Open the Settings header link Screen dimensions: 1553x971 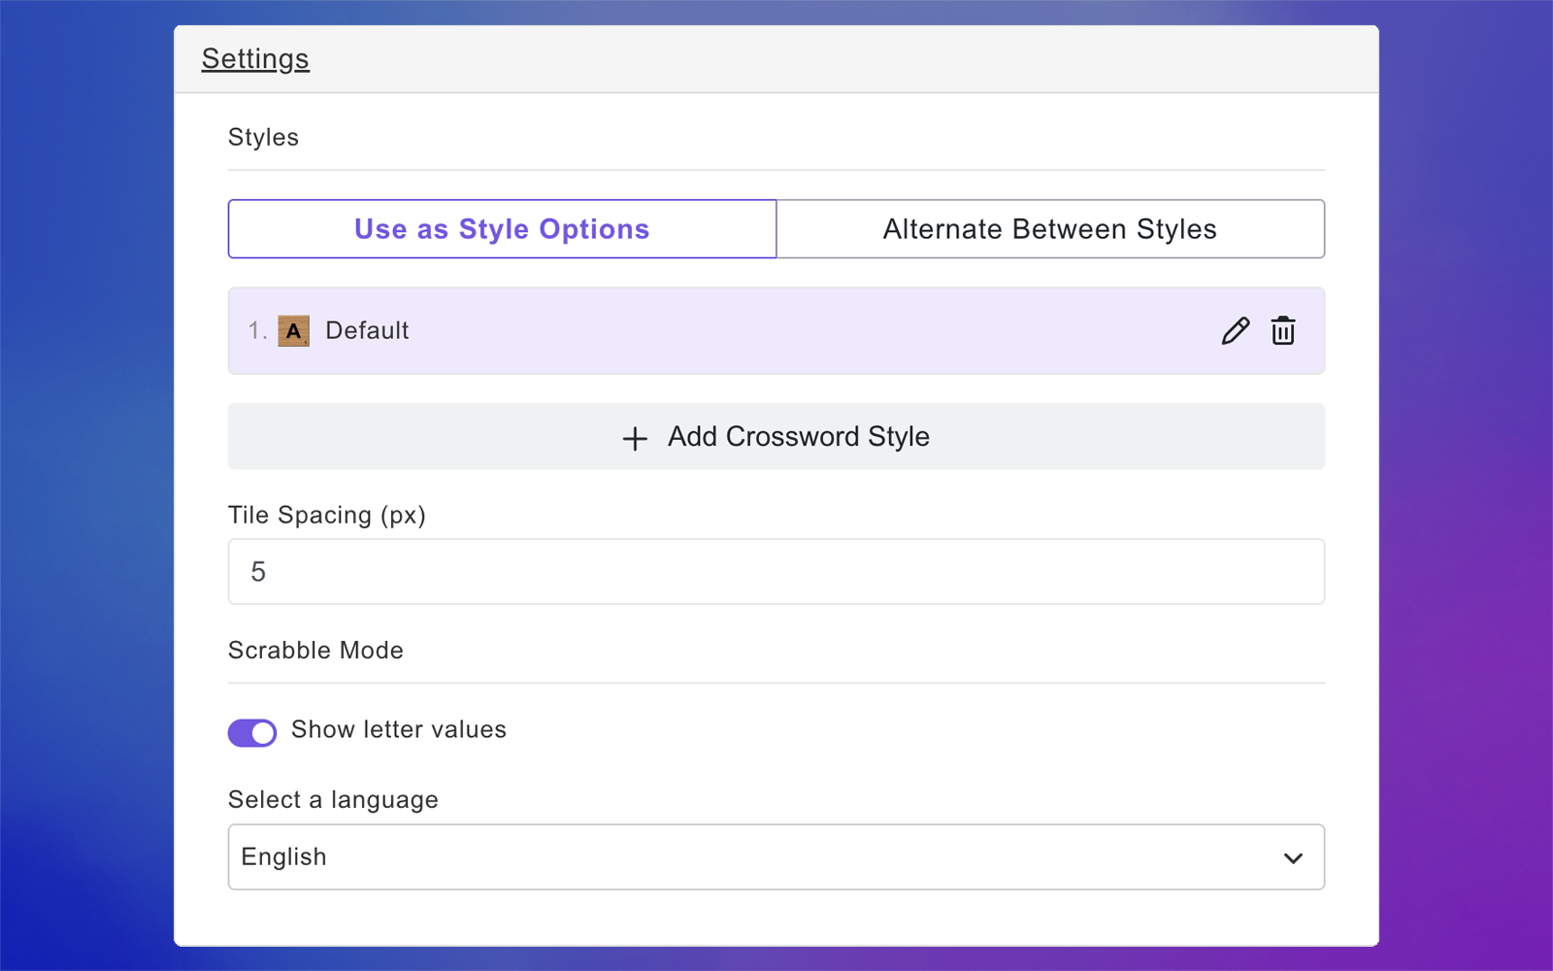tap(255, 59)
